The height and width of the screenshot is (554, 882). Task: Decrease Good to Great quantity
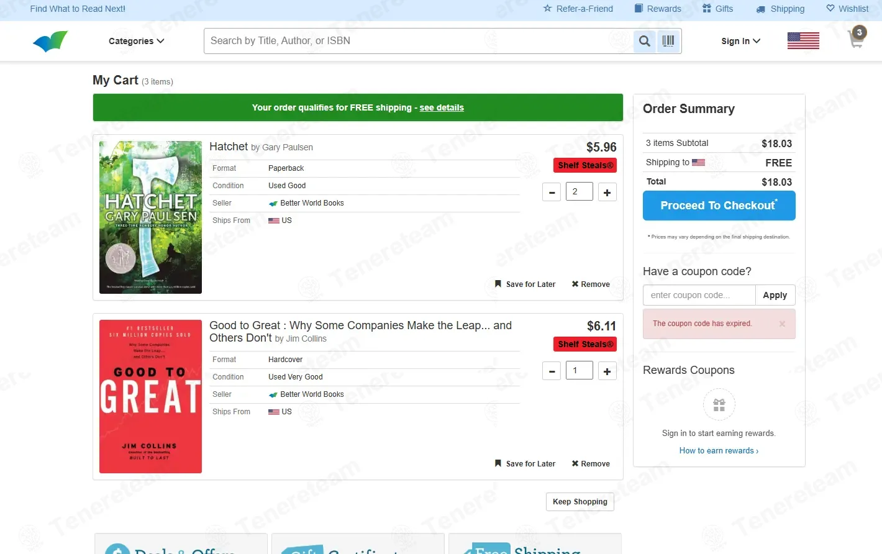(552, 371)
